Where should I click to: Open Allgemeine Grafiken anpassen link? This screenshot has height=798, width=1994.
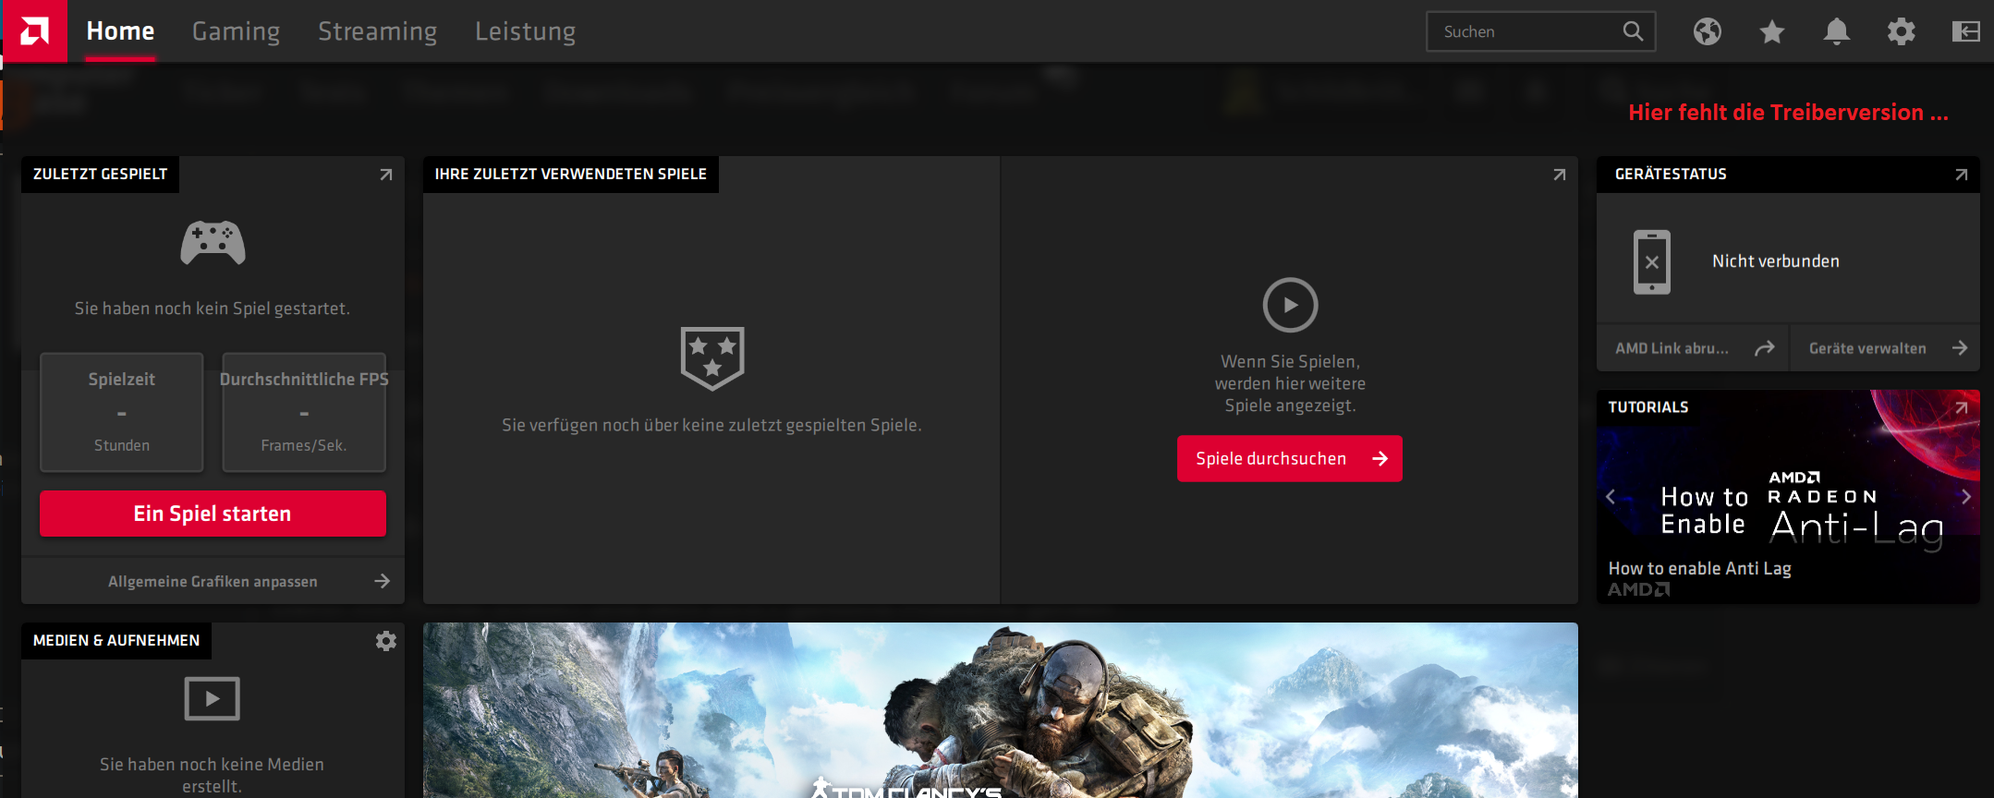click(x=213, y=581)
